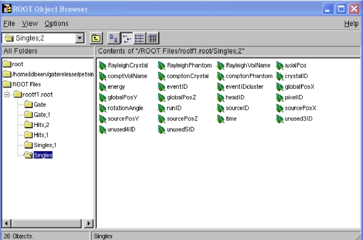Click the eventIDcluster leaf icon
This screenshot has height=240, width=363.
221,87
